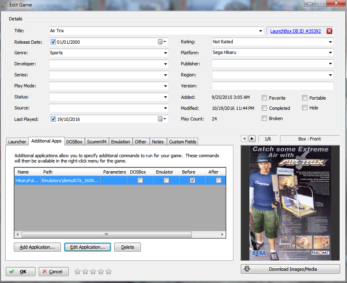Open the Rating dropdown
Viewport: 347px width, 283px height.
(x=330, y=42)
